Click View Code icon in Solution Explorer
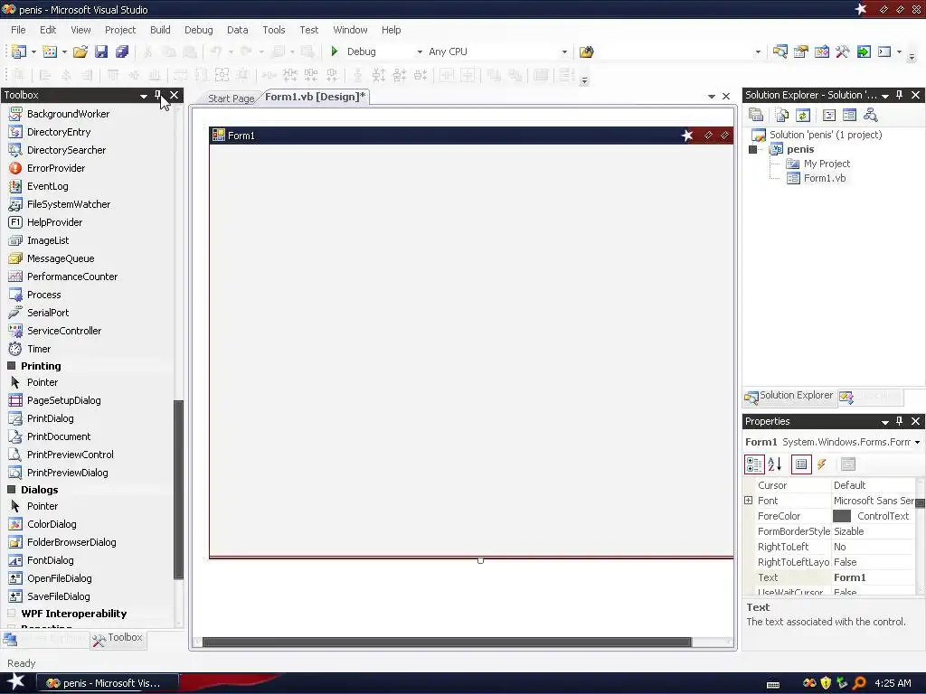The image size is (926, 694). click(829, 115)
